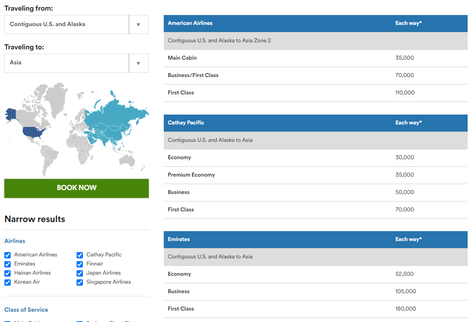Click the Class of Service heading

coord(26,310)
